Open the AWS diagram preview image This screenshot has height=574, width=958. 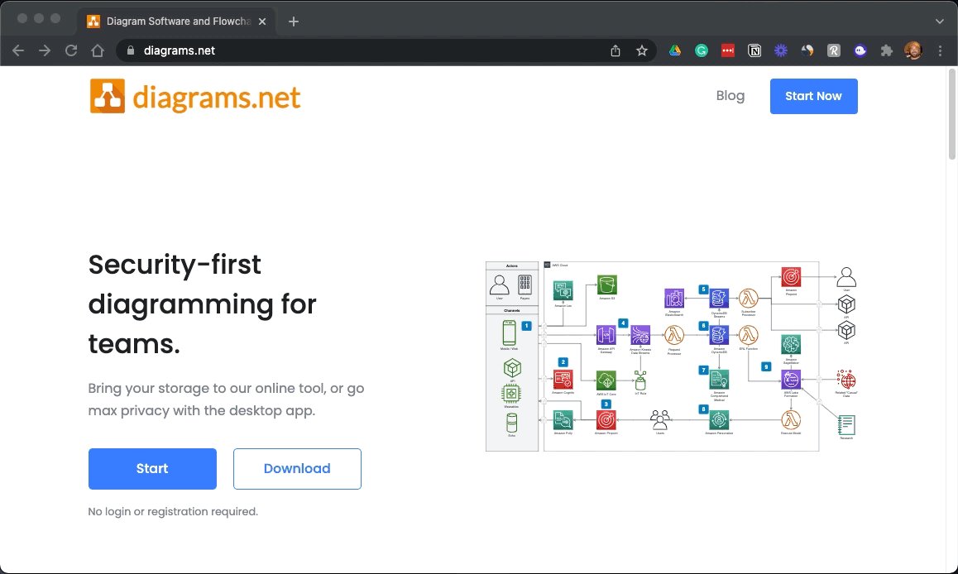tap(671, 356)
